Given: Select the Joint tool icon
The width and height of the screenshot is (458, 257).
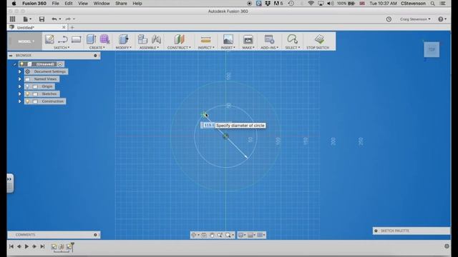Looking at the screenshot, I should click(x=156, y=39).
